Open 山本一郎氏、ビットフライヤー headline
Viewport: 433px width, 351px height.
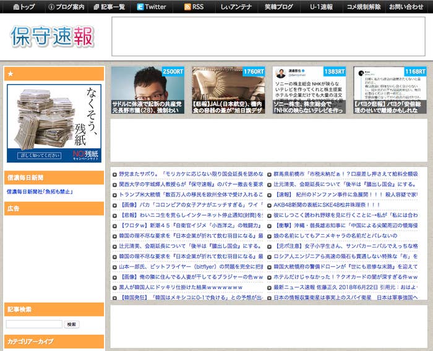tap(191, 267)
